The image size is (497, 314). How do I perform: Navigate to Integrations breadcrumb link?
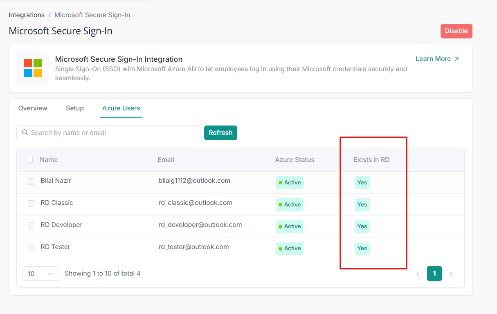[x=27, y=15]
